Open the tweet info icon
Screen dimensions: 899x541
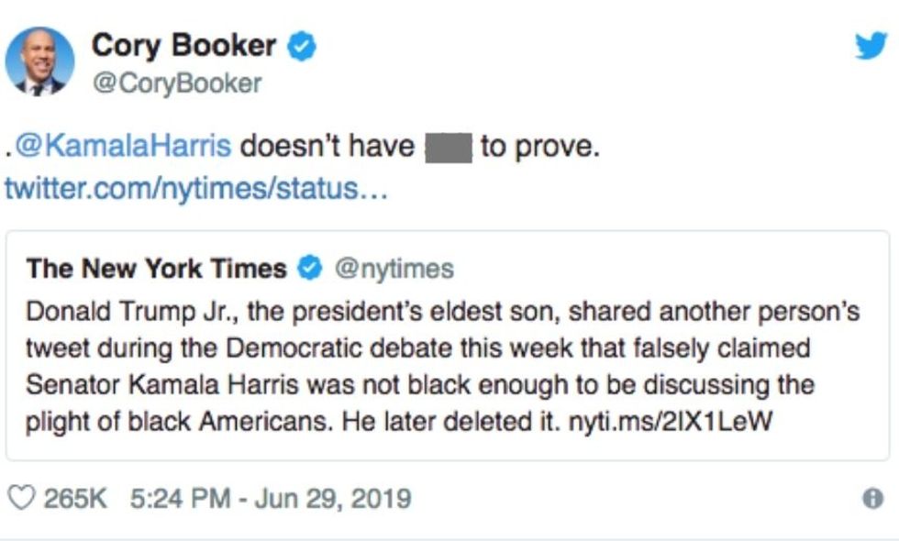872,498
